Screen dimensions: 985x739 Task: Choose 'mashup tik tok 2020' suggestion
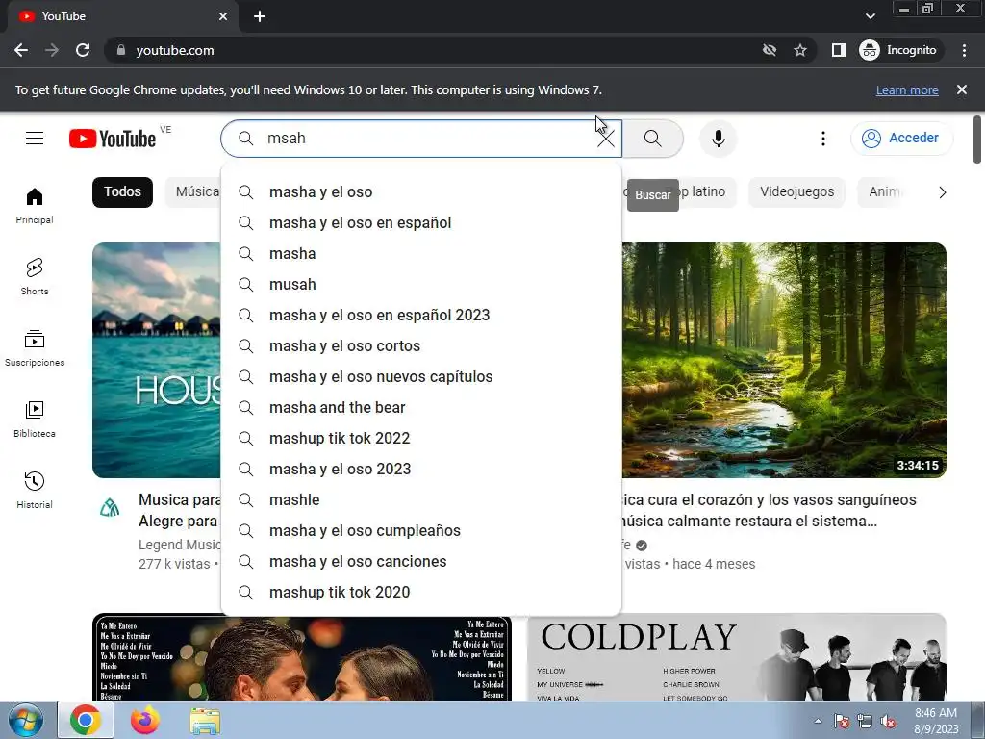(x=421, y=593)
